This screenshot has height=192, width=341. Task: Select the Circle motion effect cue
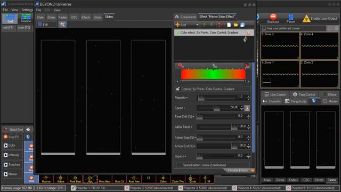(192, 179)
